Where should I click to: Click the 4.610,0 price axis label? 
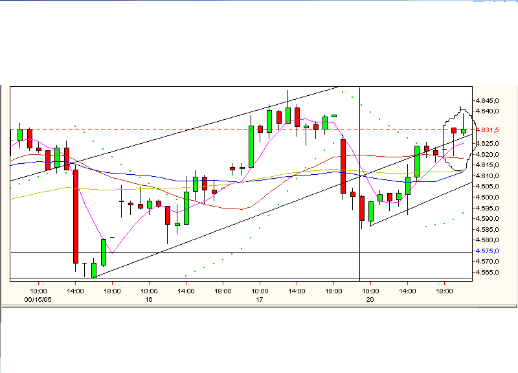pyautogui.click(x=488, y=175)
